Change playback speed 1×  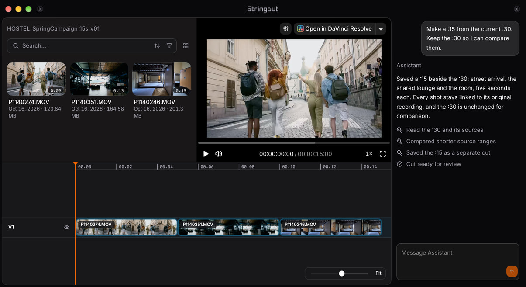369,154
